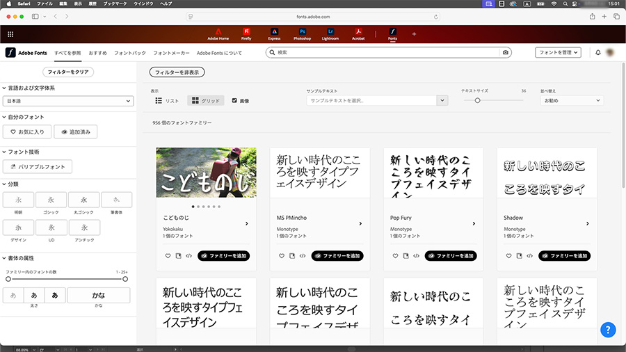This screenshot has width=626, height=352.
Task: Toggle the バリアブルフォント filter
Action: coord(38,167)
